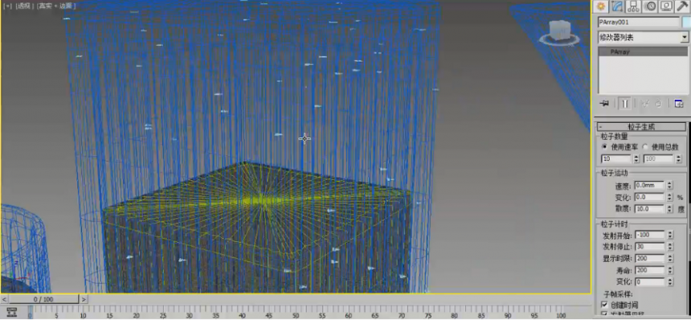The height and width of the screenshot is (320, 691).
Task: Adjust the 发射开始 spinner arrows
Action: click(670, 235)
